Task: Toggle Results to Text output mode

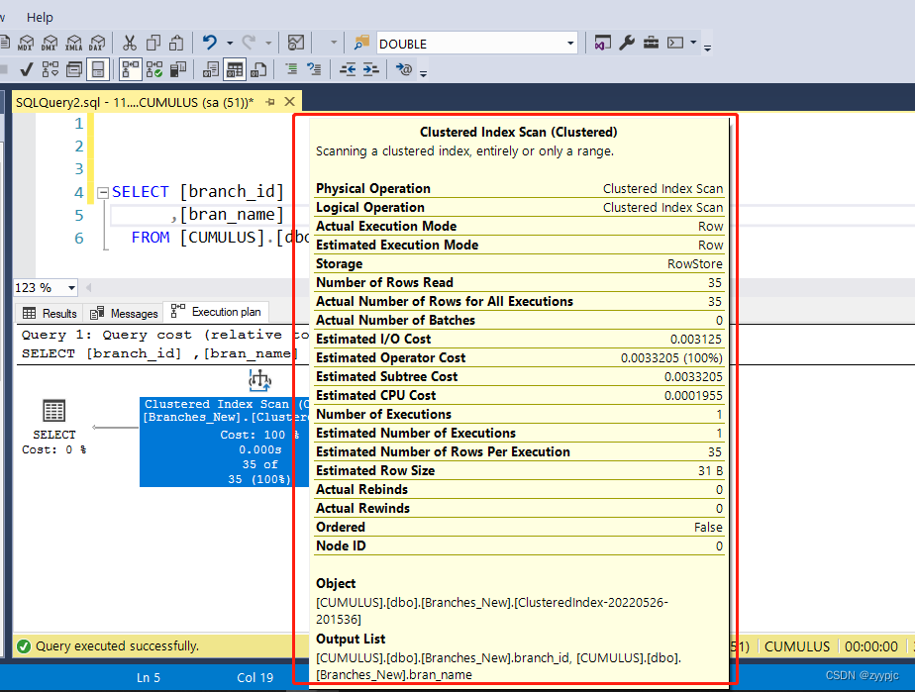Action: (x=210, y=69)
